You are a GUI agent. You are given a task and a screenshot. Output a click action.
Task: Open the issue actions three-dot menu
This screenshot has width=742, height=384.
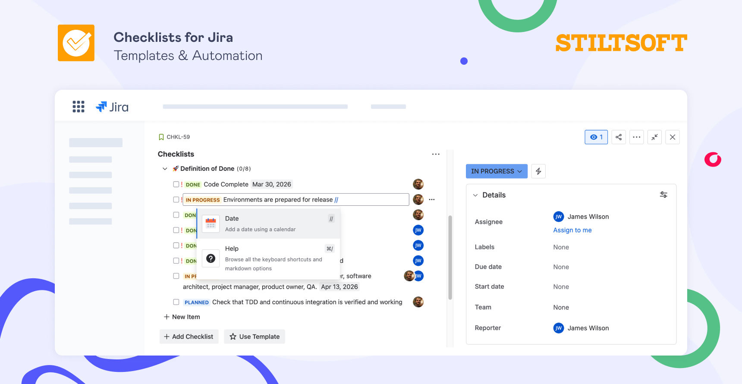coord(637,137)
